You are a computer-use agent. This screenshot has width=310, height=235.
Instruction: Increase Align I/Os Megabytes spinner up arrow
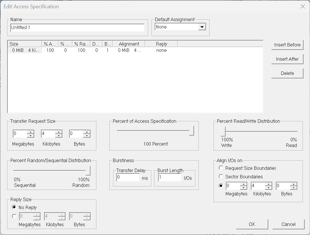click(x=243, y=184)
